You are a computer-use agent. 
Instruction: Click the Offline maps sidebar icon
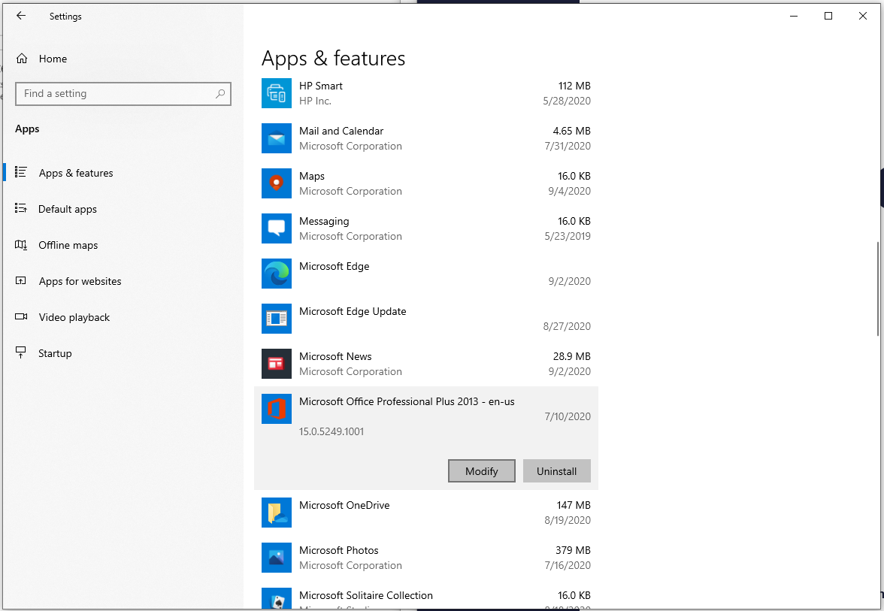click(21, 245)
